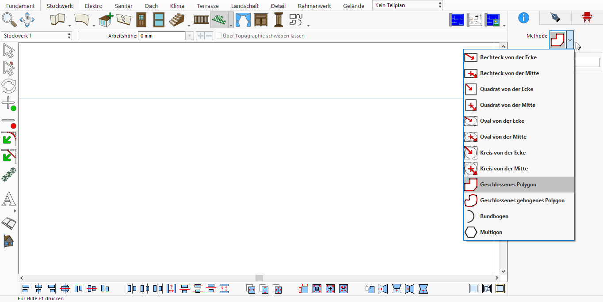Select 'Oval von der Ecke' entry

click(x=519, y=121)
